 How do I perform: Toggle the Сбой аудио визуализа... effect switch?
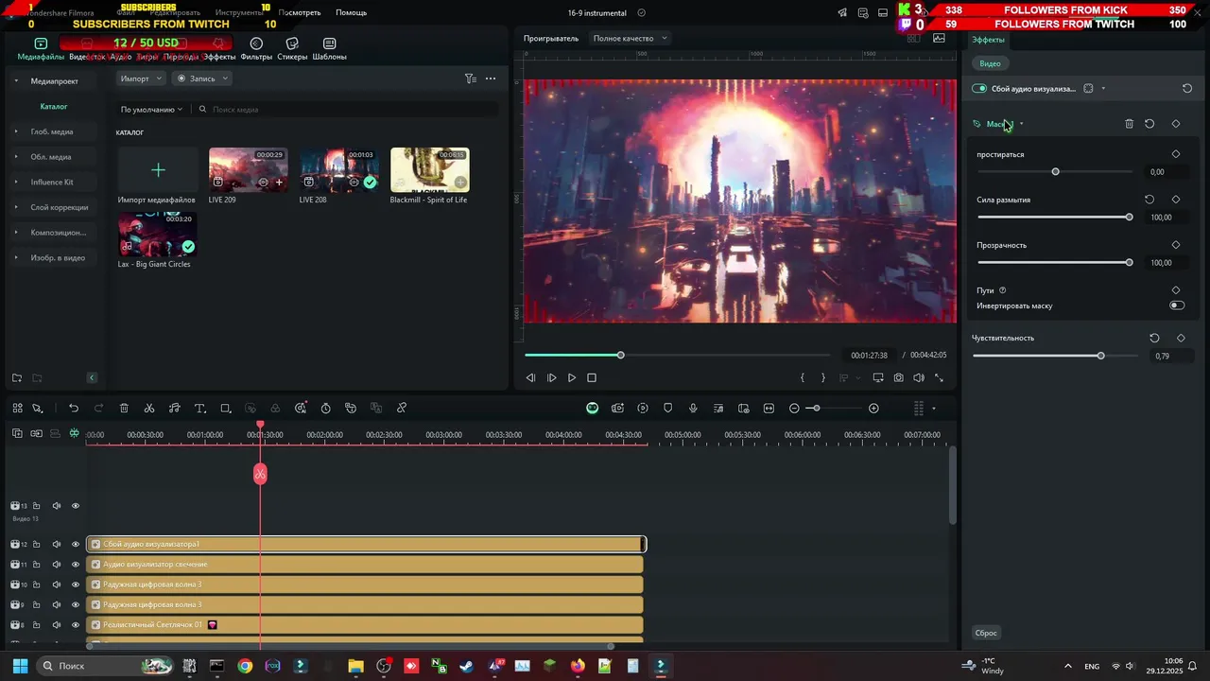(979, 89)
